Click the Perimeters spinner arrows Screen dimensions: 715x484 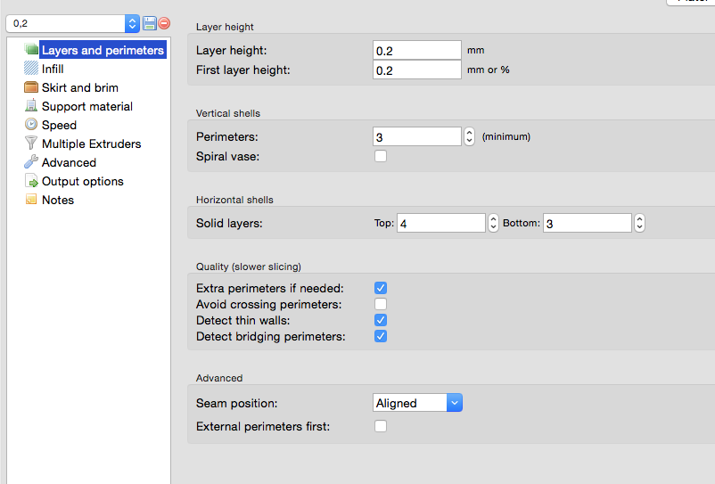470,136
